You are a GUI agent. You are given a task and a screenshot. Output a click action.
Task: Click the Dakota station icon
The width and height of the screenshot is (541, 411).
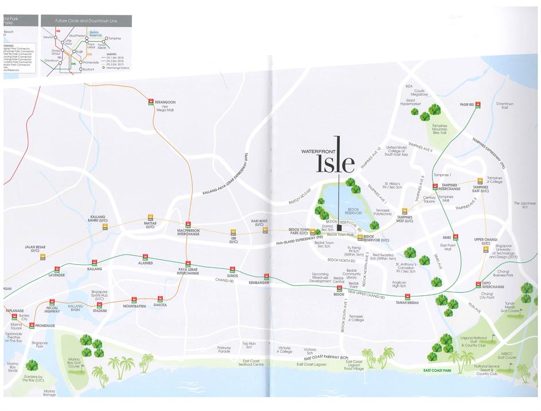click(x=160, y=299)
